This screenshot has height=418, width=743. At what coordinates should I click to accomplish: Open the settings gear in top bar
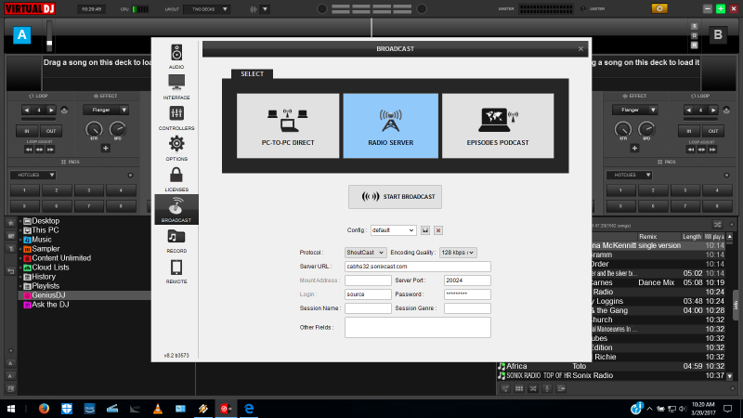point(659,8)
